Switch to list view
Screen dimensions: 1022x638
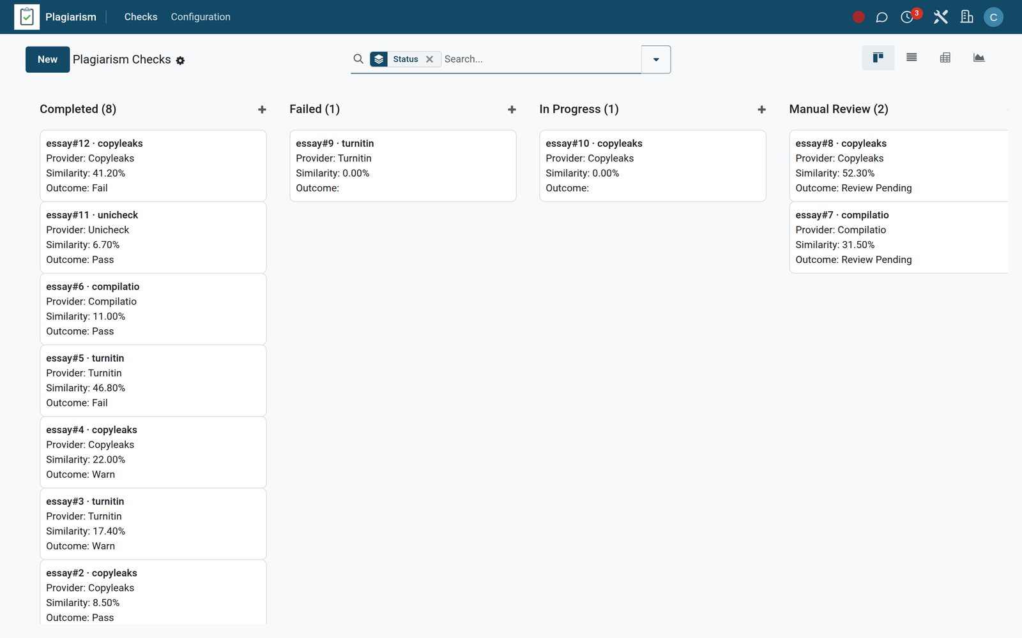pyautogui.click(x=911, y=57)
